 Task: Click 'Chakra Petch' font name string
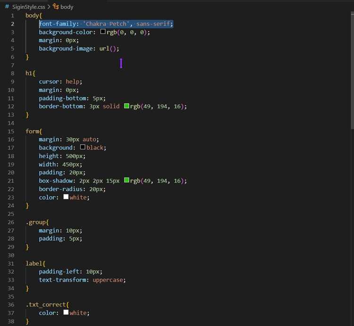tap(106, 24)
